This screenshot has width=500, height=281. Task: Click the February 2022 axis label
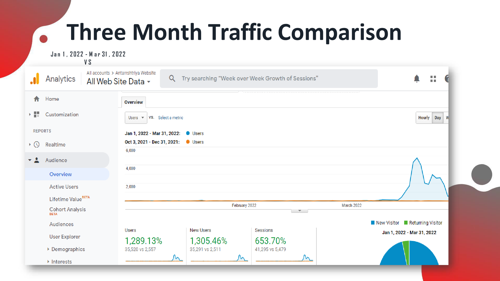point(244,205)
